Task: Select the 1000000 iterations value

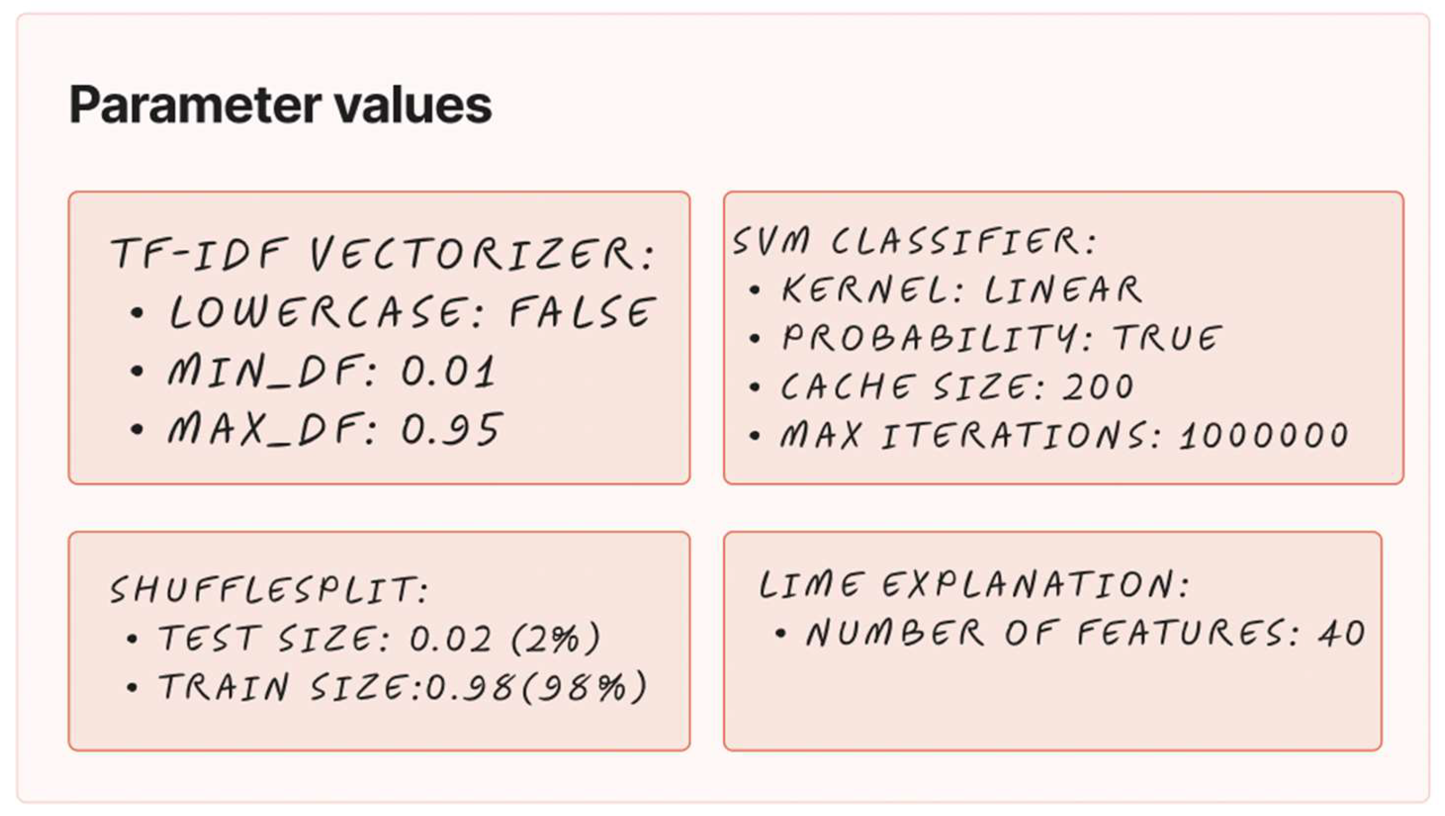Action: pyautogui.click(x=1263, y=435)
